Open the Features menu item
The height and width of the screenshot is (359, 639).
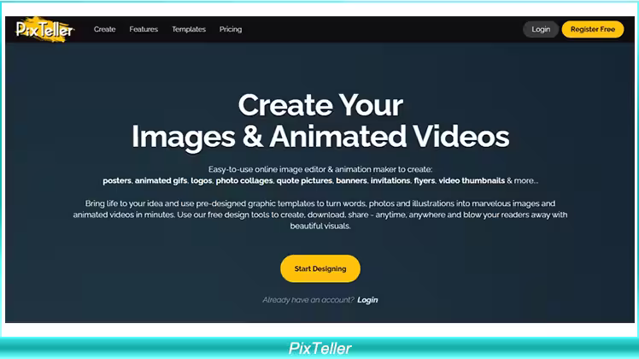144,29
